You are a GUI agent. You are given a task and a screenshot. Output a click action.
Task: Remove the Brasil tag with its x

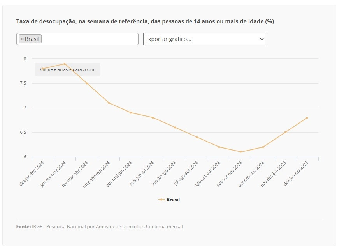pyautogui.click(x=22, y=39)
